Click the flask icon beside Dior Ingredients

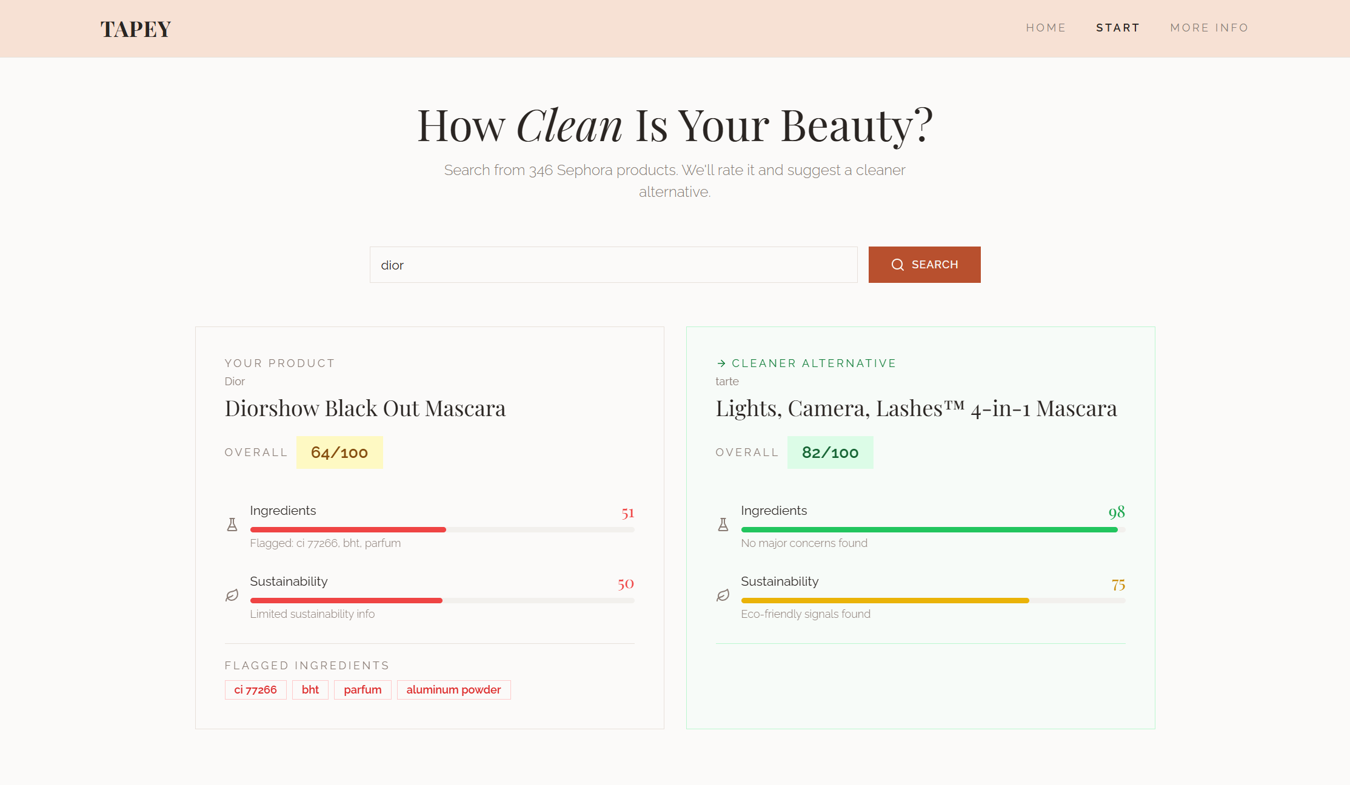tap(232, 525)
